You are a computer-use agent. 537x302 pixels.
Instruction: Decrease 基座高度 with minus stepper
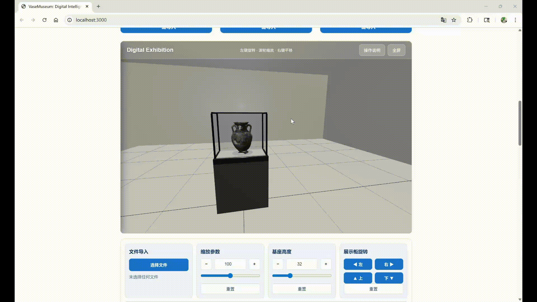pos(278,264)
